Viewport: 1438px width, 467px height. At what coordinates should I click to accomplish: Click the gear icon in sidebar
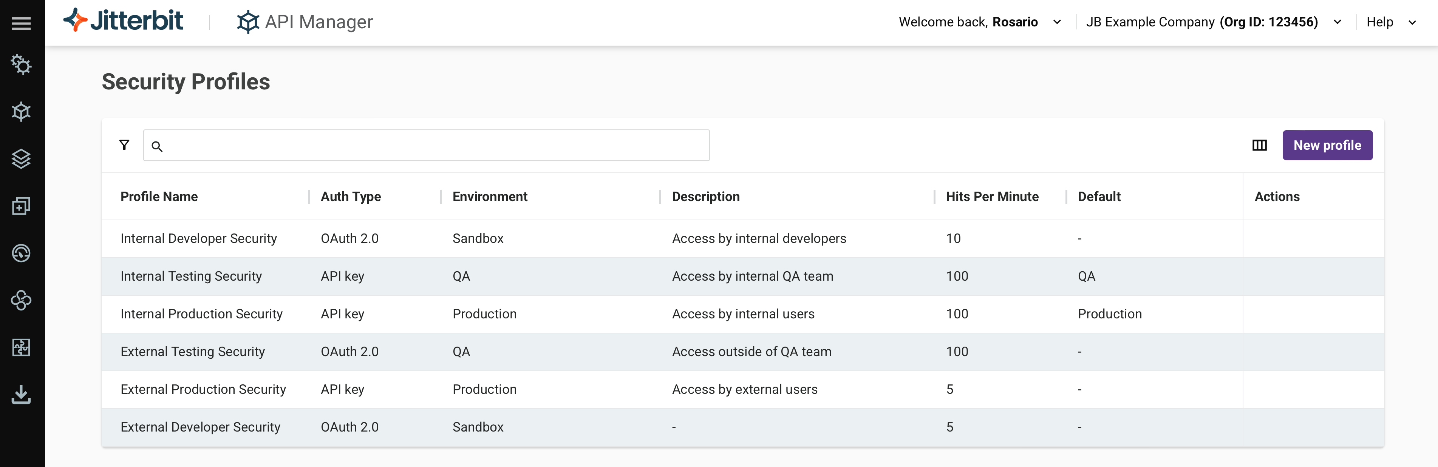21,65
